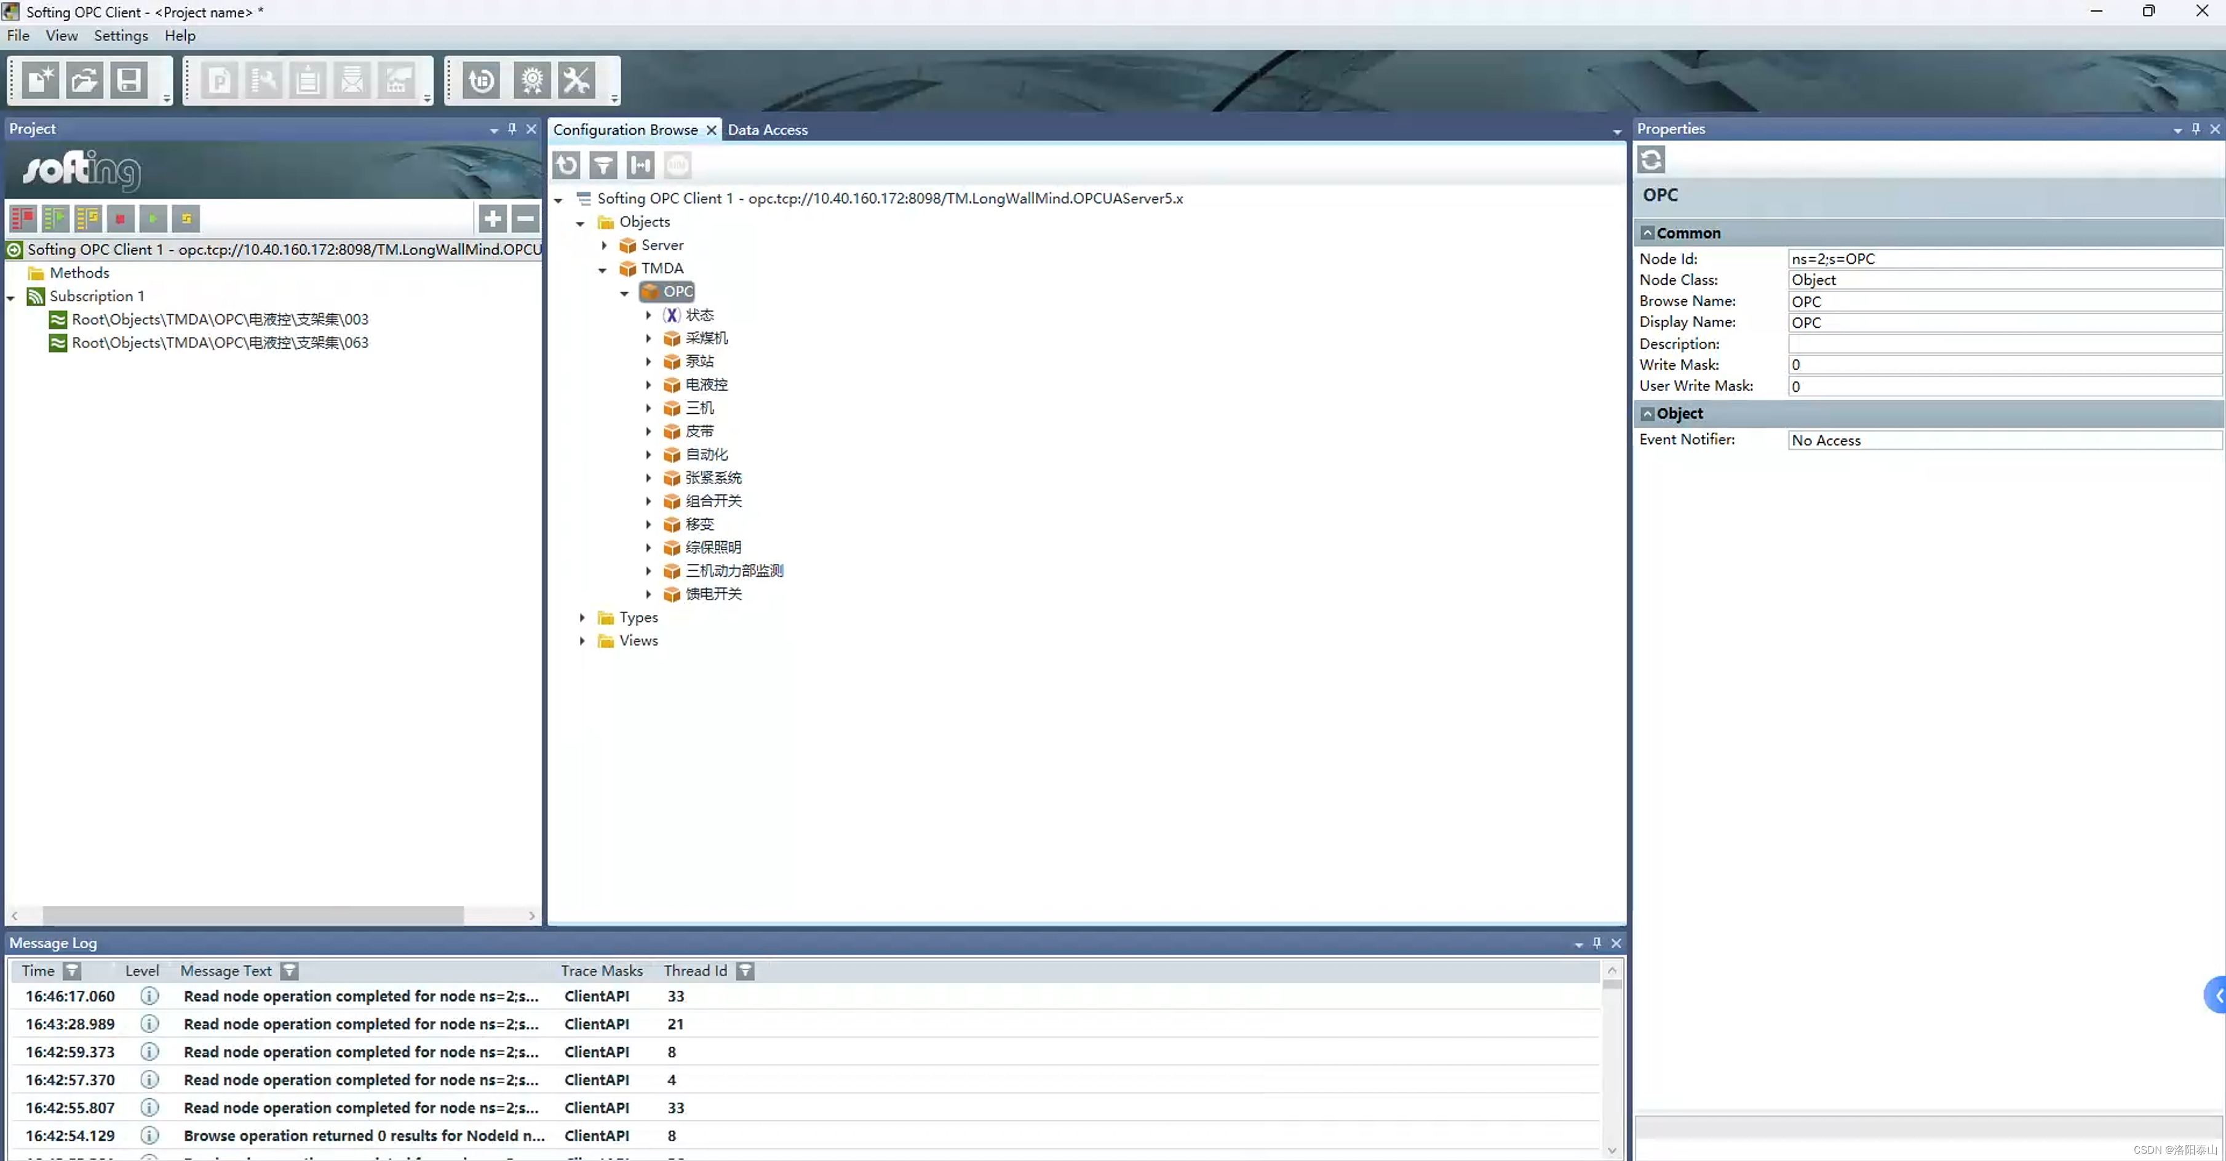Open tab list dropdown in document area
The height and width of the screenshot is (1161, 2226).
pos(1617,132)
